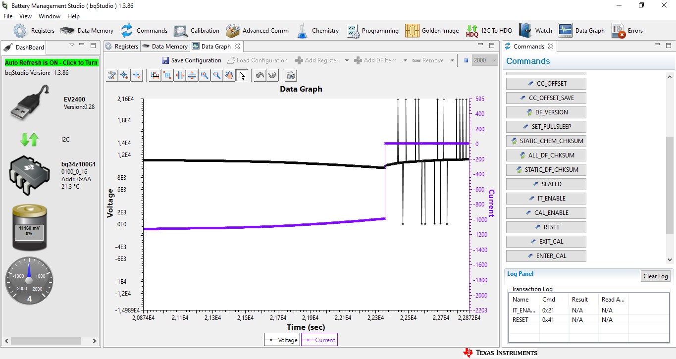
Task: Click the EV2400 USB adapter icon
Action: click(x=29, y=103)
